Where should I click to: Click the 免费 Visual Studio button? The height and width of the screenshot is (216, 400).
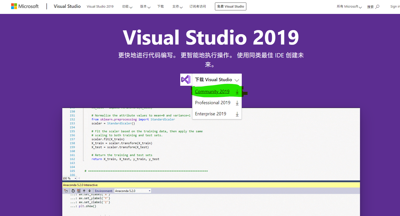tap(231, 7)
